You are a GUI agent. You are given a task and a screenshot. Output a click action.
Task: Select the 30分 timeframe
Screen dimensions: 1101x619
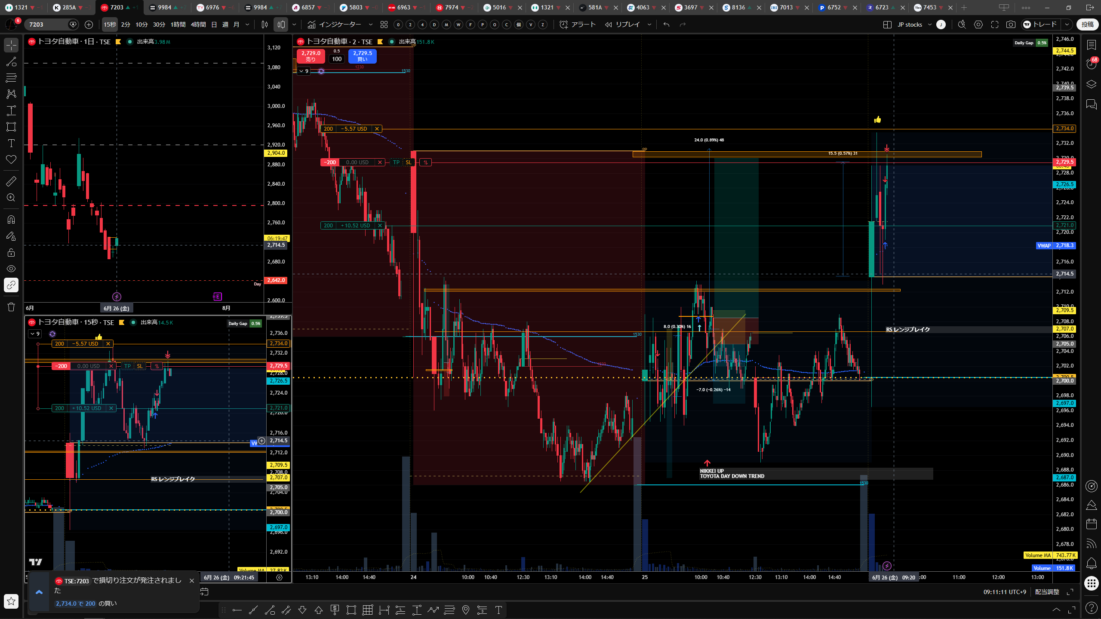tap(159, 25)
